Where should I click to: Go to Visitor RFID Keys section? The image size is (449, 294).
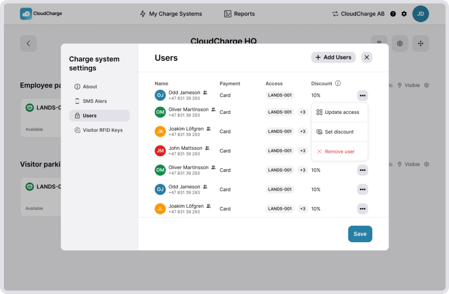pos(103,130)
